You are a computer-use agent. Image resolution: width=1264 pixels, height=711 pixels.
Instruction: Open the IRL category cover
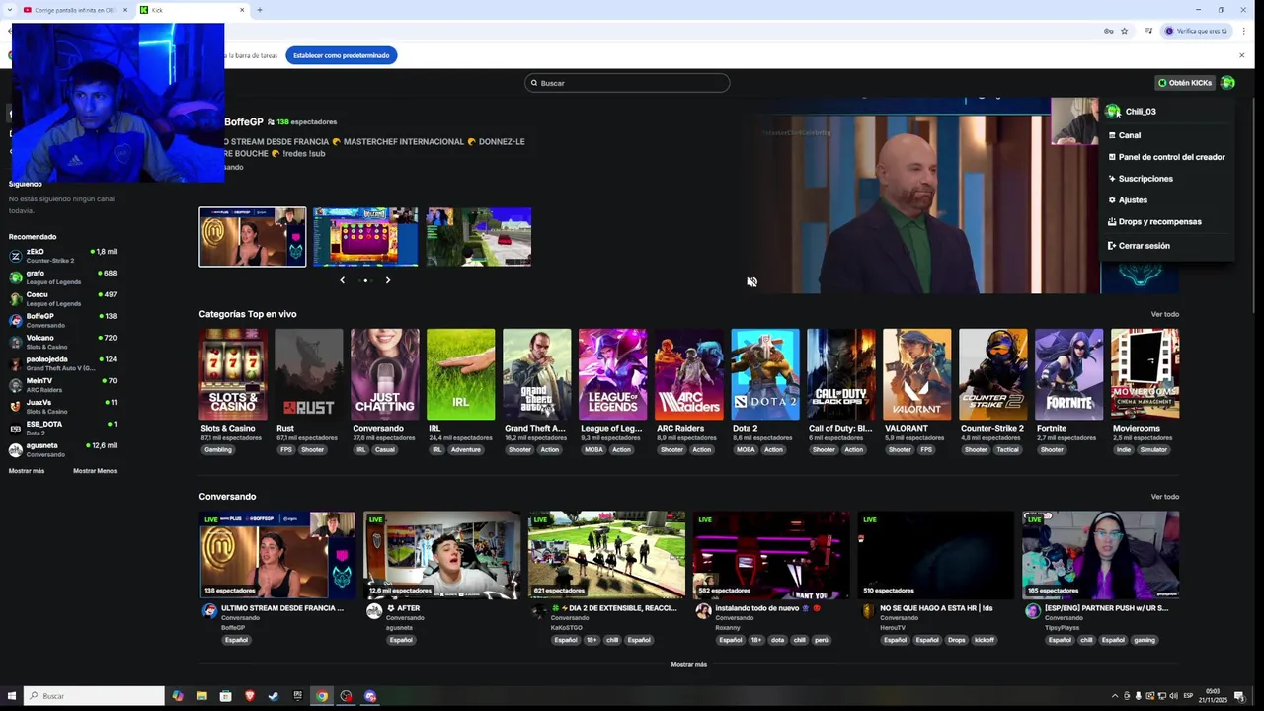click(461, 374)
